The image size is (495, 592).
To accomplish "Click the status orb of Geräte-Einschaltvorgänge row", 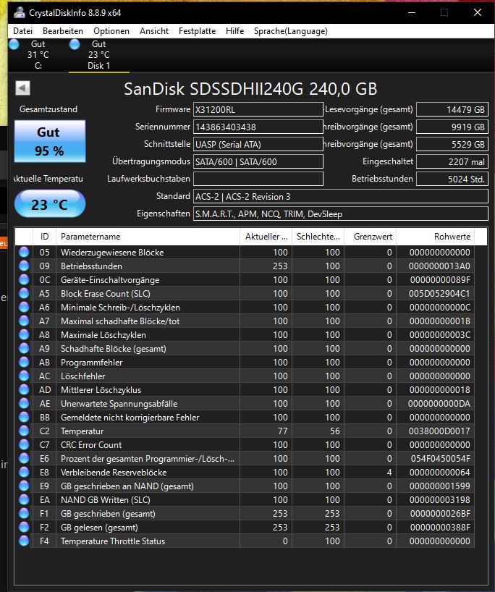I will click(x=24, y=280).
